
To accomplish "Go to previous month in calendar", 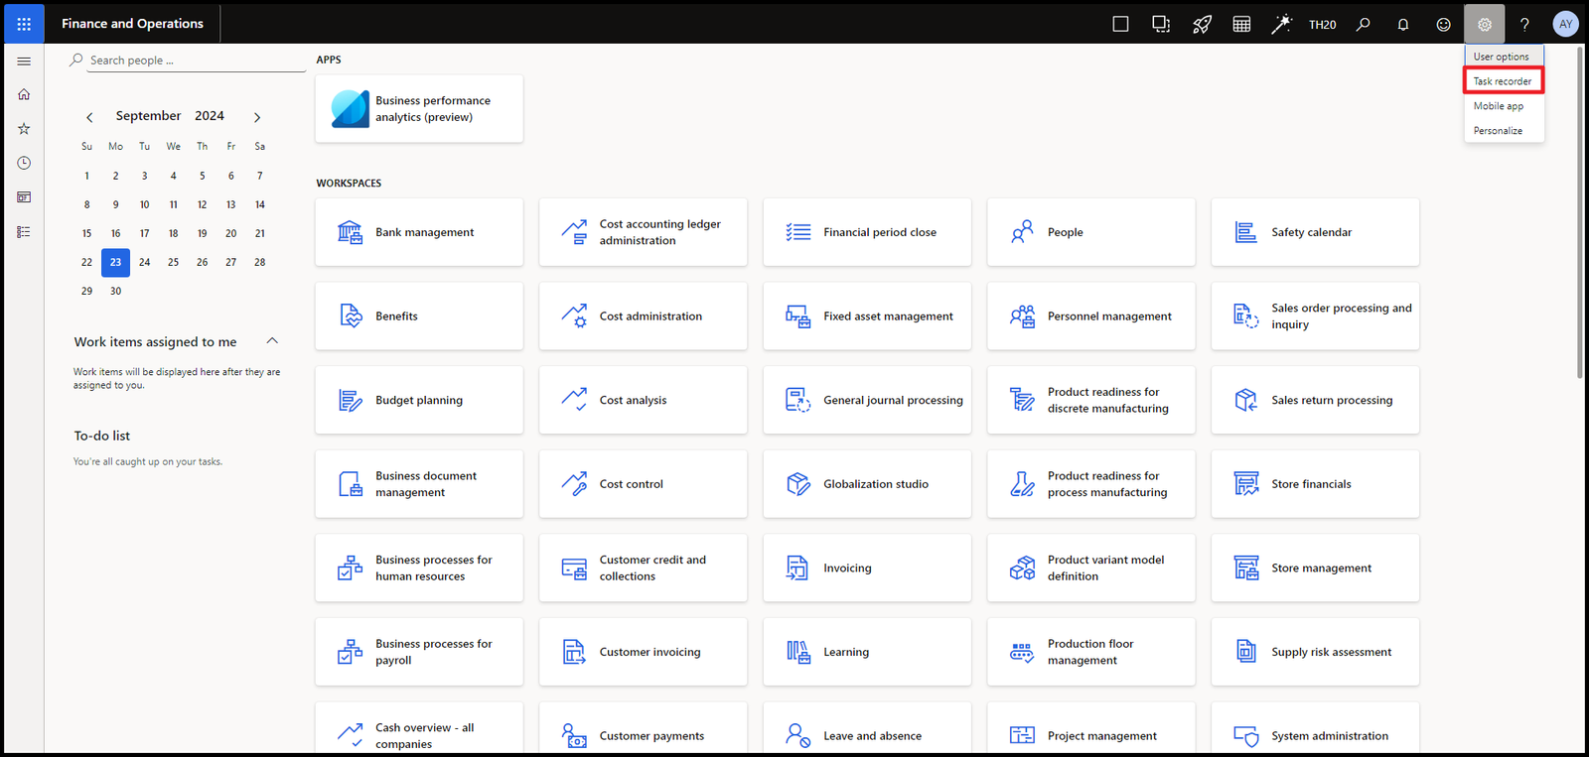I will point(89,117).
